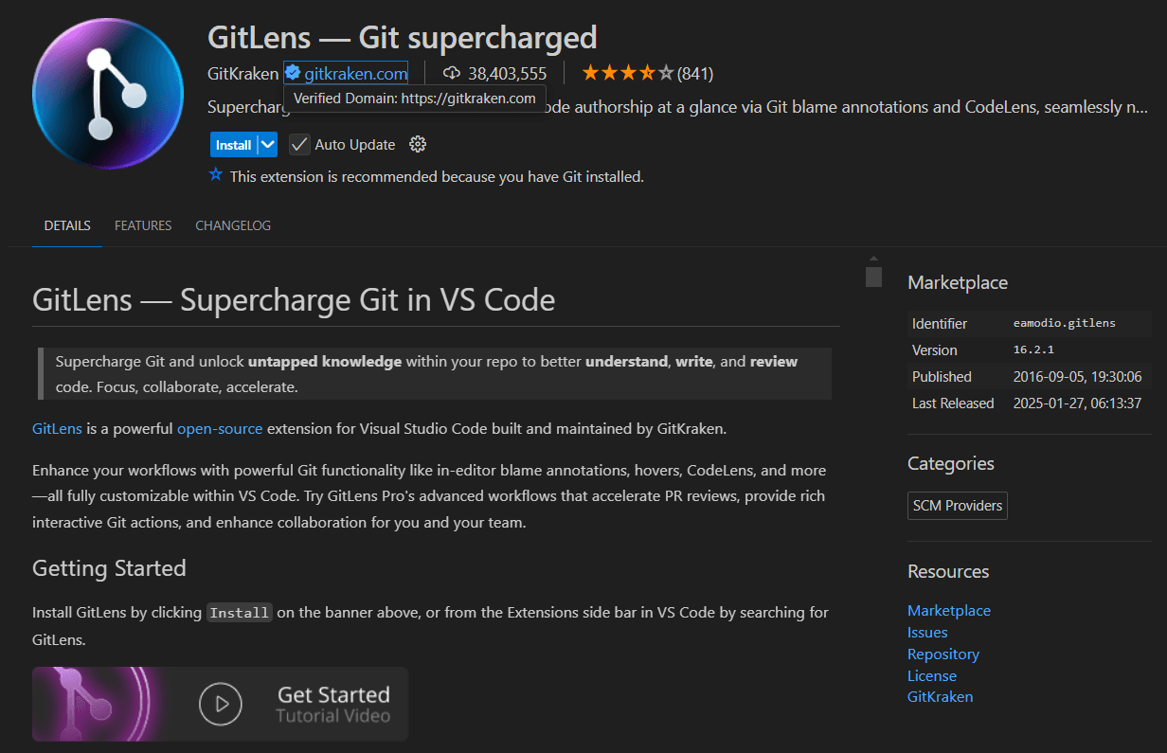Install the GitLens extension
The image size is (1167, 753).
tap(234, 145)
